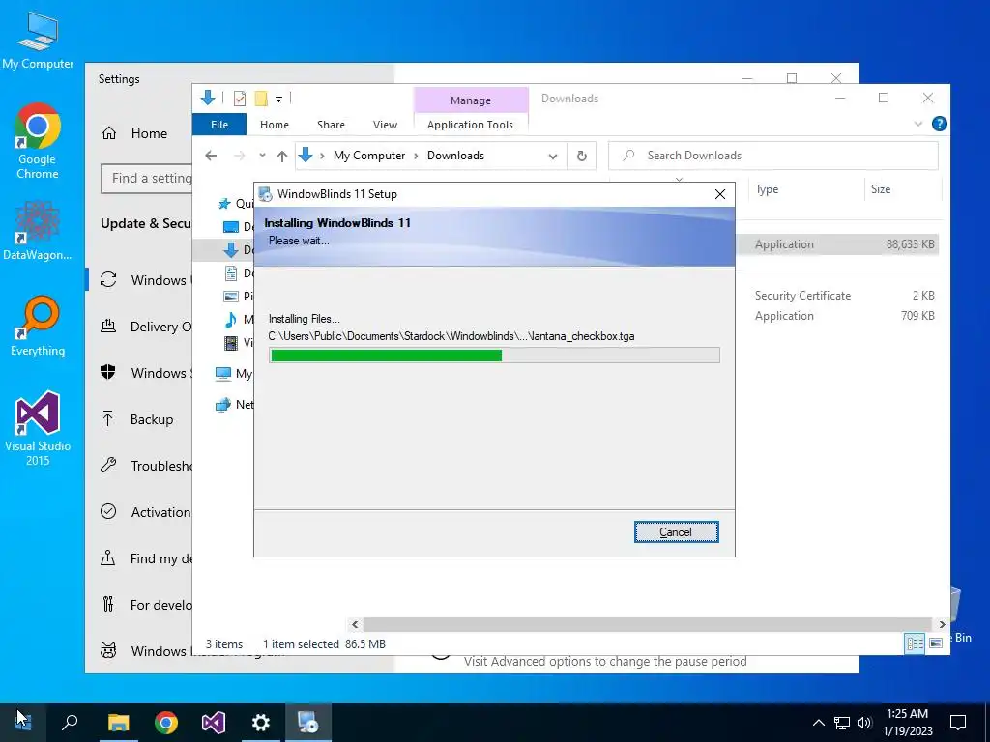Open Chrome from the taskbar
Viewport: 990px width, 742px height.
(x=166, y=723)
